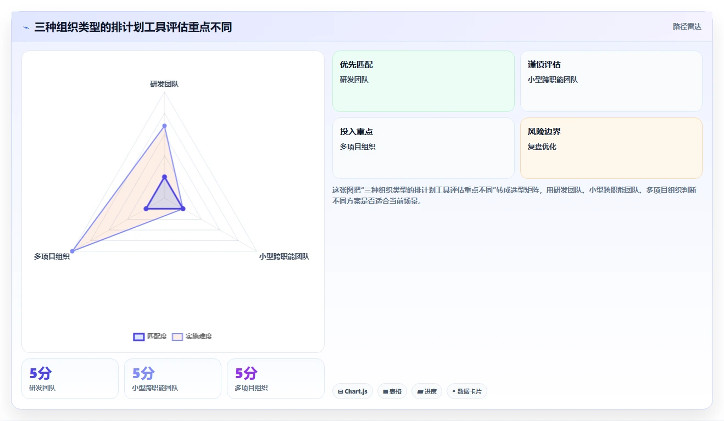Viewport: 724px width, 421px height.
Task: Click the description paragraph starting 这张图把
Action: tap(514, 195)
